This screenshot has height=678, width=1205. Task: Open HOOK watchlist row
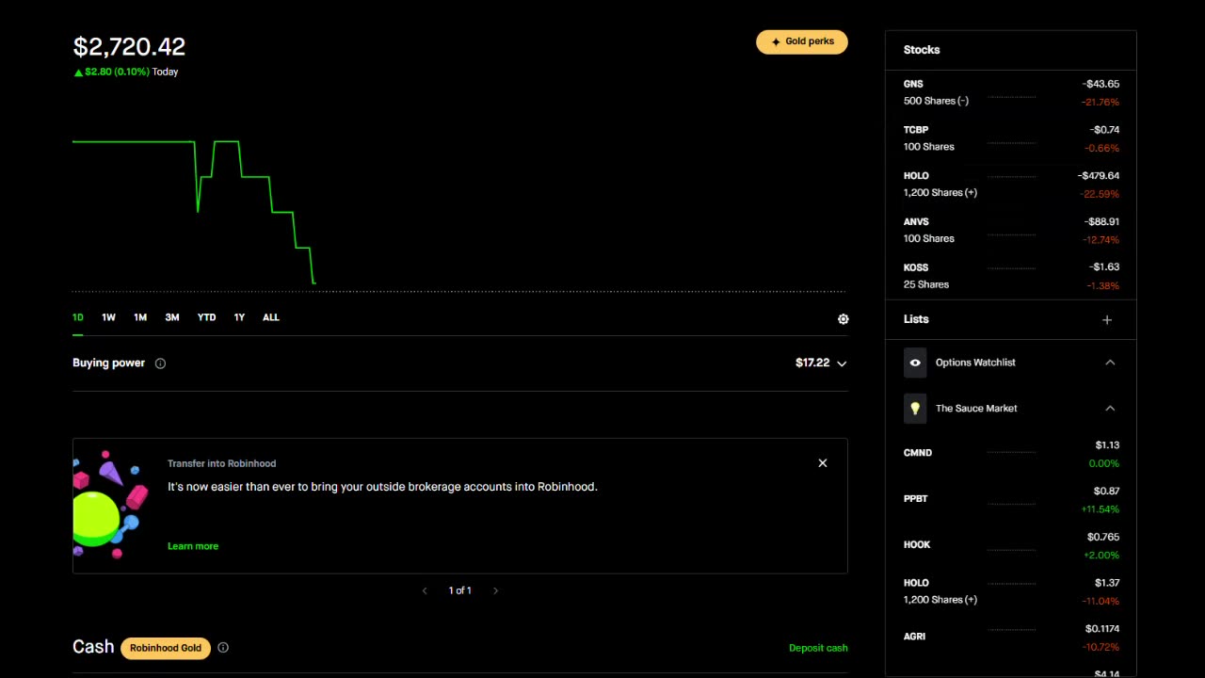click(1011, 546)
